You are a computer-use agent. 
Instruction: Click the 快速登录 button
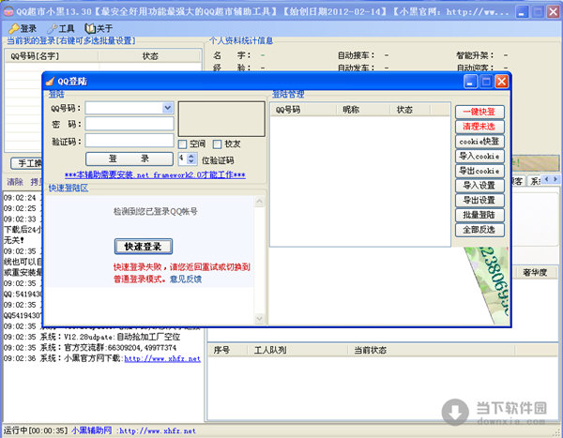click(x=144, y=247)
